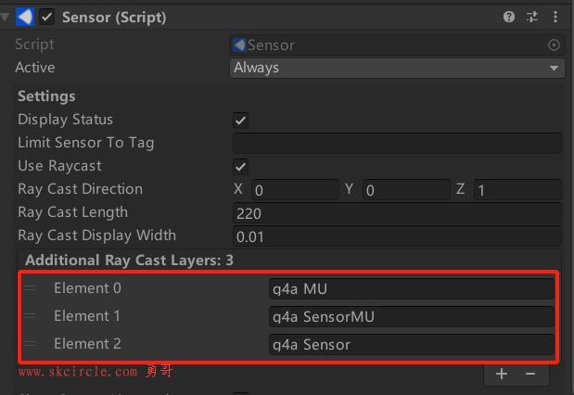Open the Sensor component help reference icon
Viewport: 574px width, 395px height.
tap(509, 17)
